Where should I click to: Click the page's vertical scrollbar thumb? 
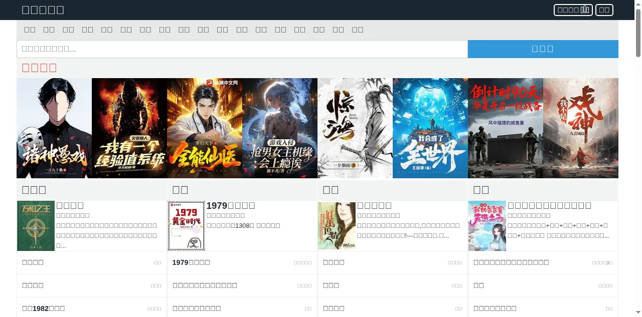(638, 33)
